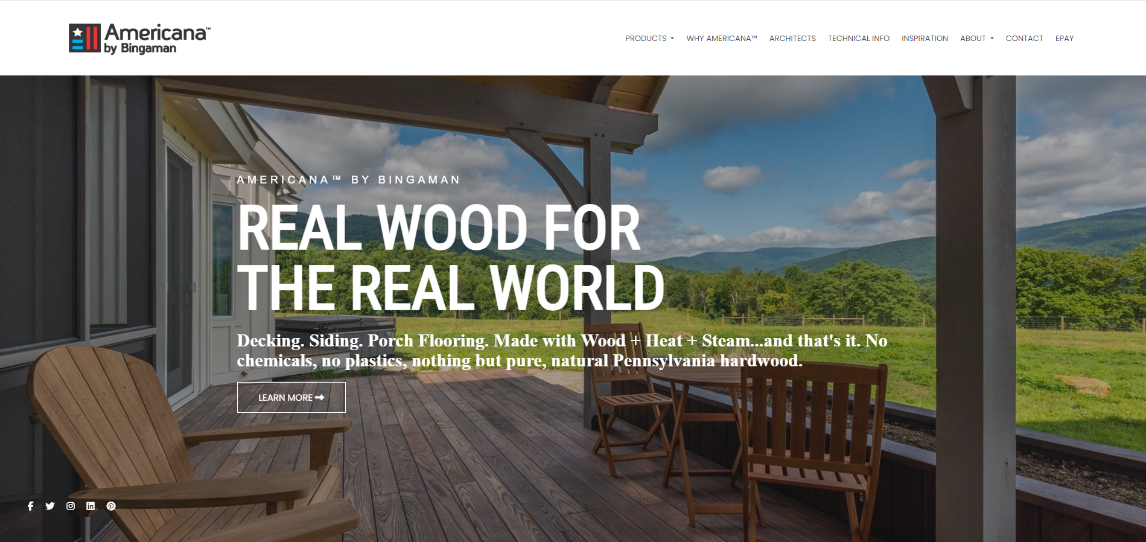Open the Why Americana page
Screen dimensions: 1146x542
pyautogui.click(x=721, y=38)
